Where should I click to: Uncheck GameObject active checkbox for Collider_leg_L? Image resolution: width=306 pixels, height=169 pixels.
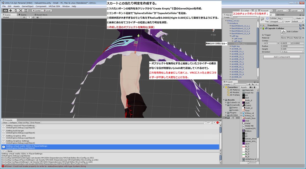pos(267,18)
